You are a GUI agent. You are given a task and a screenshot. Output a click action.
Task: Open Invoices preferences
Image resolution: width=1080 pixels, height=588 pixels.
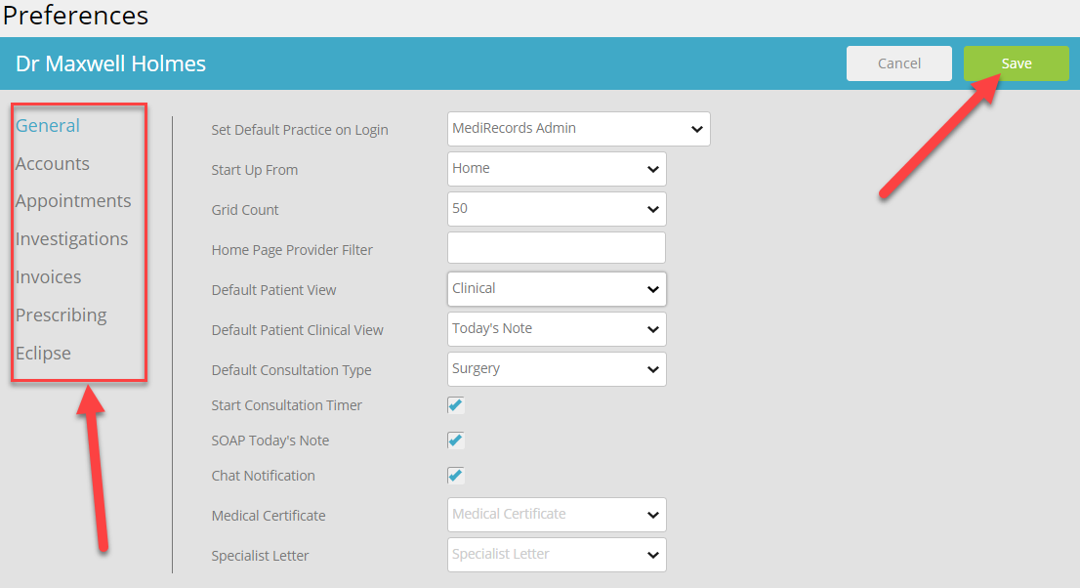[48, 276]
